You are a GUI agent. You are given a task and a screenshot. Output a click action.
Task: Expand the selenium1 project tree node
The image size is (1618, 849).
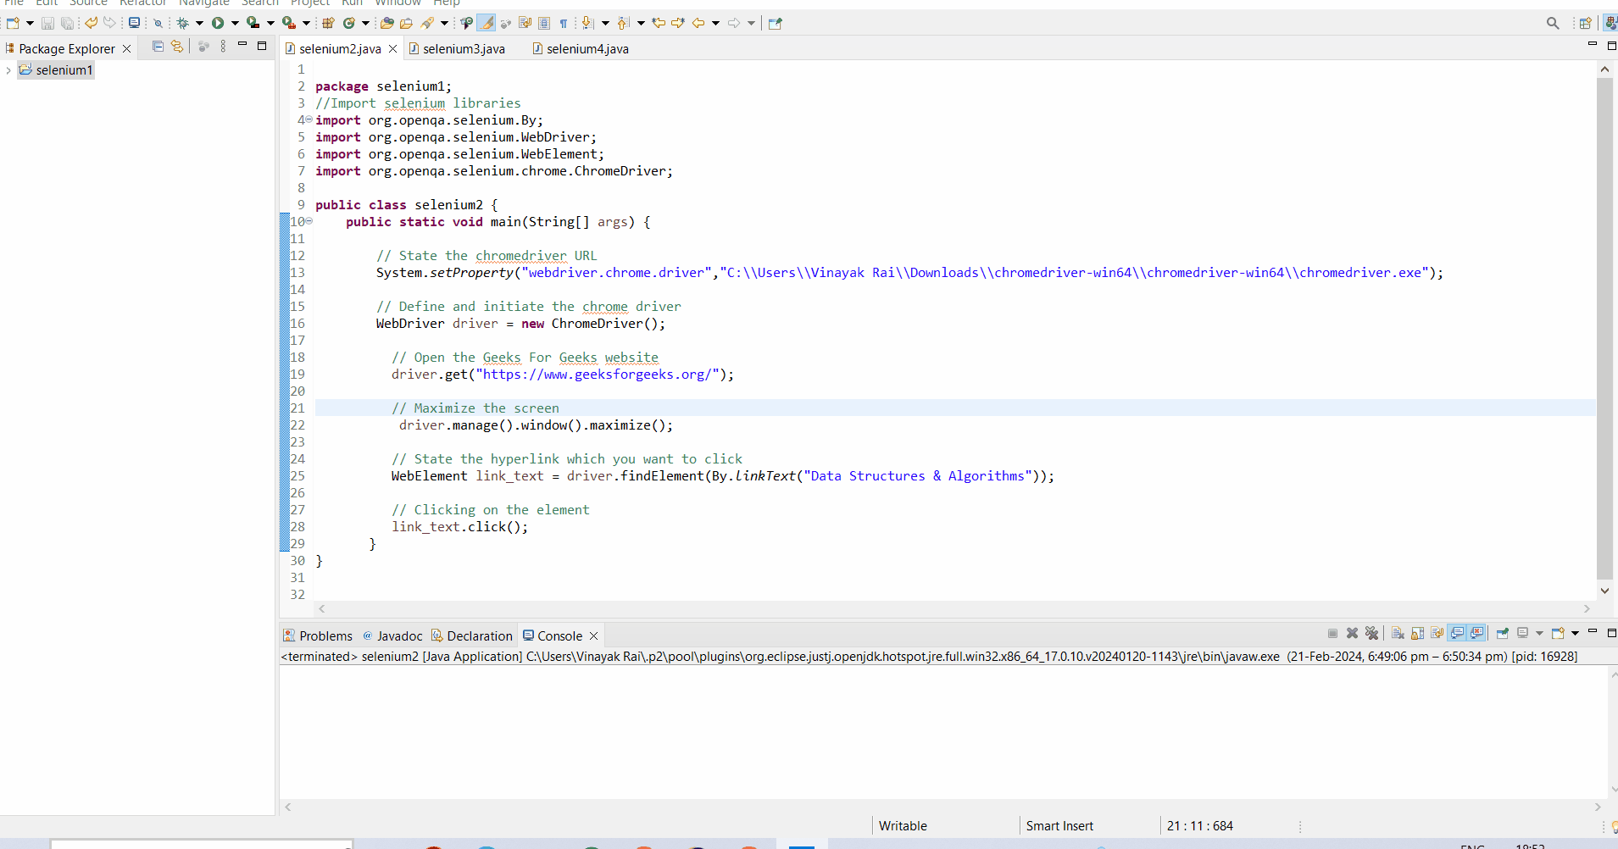point(8,70)
